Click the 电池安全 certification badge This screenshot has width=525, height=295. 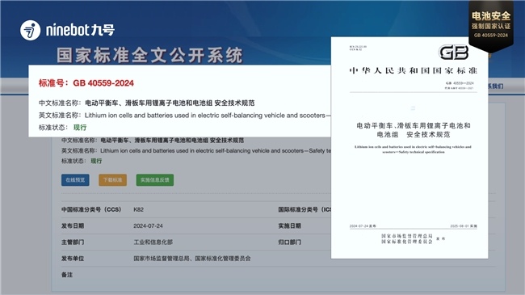[x=491, y=26]
